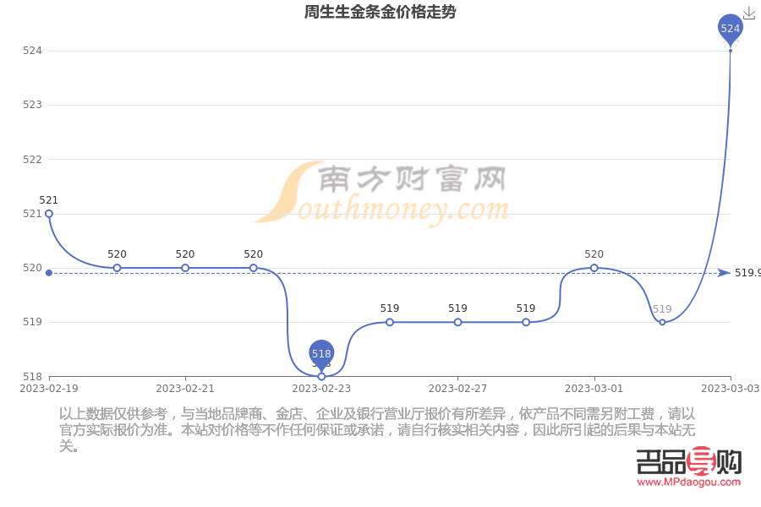Select the first 520 data point on 2023-02-20

[x=117, y=268]
